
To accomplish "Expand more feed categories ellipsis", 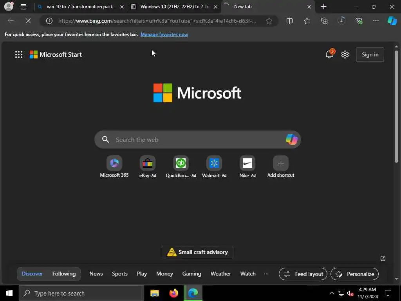I will 266,274.
